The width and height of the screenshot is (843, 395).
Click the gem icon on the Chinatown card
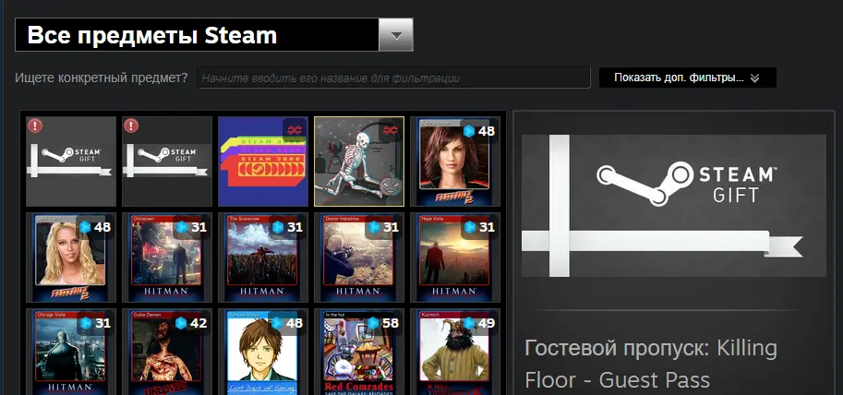(181, 227)
